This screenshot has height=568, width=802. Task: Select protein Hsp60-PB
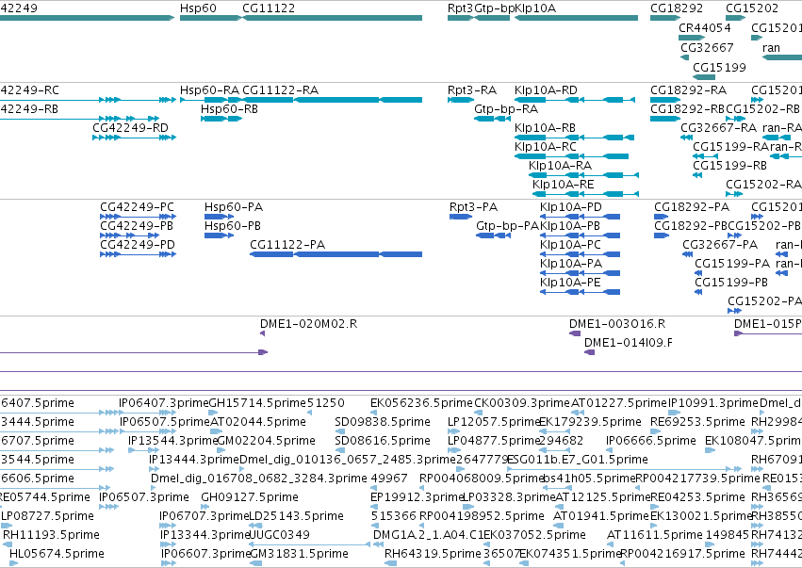click(219, 235)
